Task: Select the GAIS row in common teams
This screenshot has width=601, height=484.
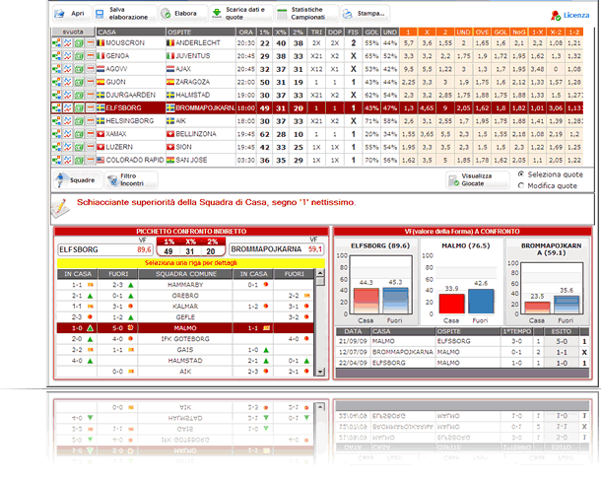Action: pyautogui.click(x=185, y=350)
